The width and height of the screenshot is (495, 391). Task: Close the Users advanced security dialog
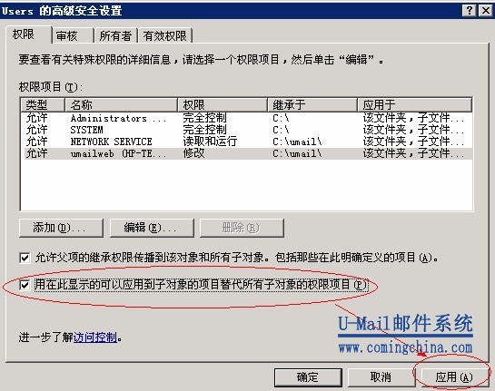(486, 10)
